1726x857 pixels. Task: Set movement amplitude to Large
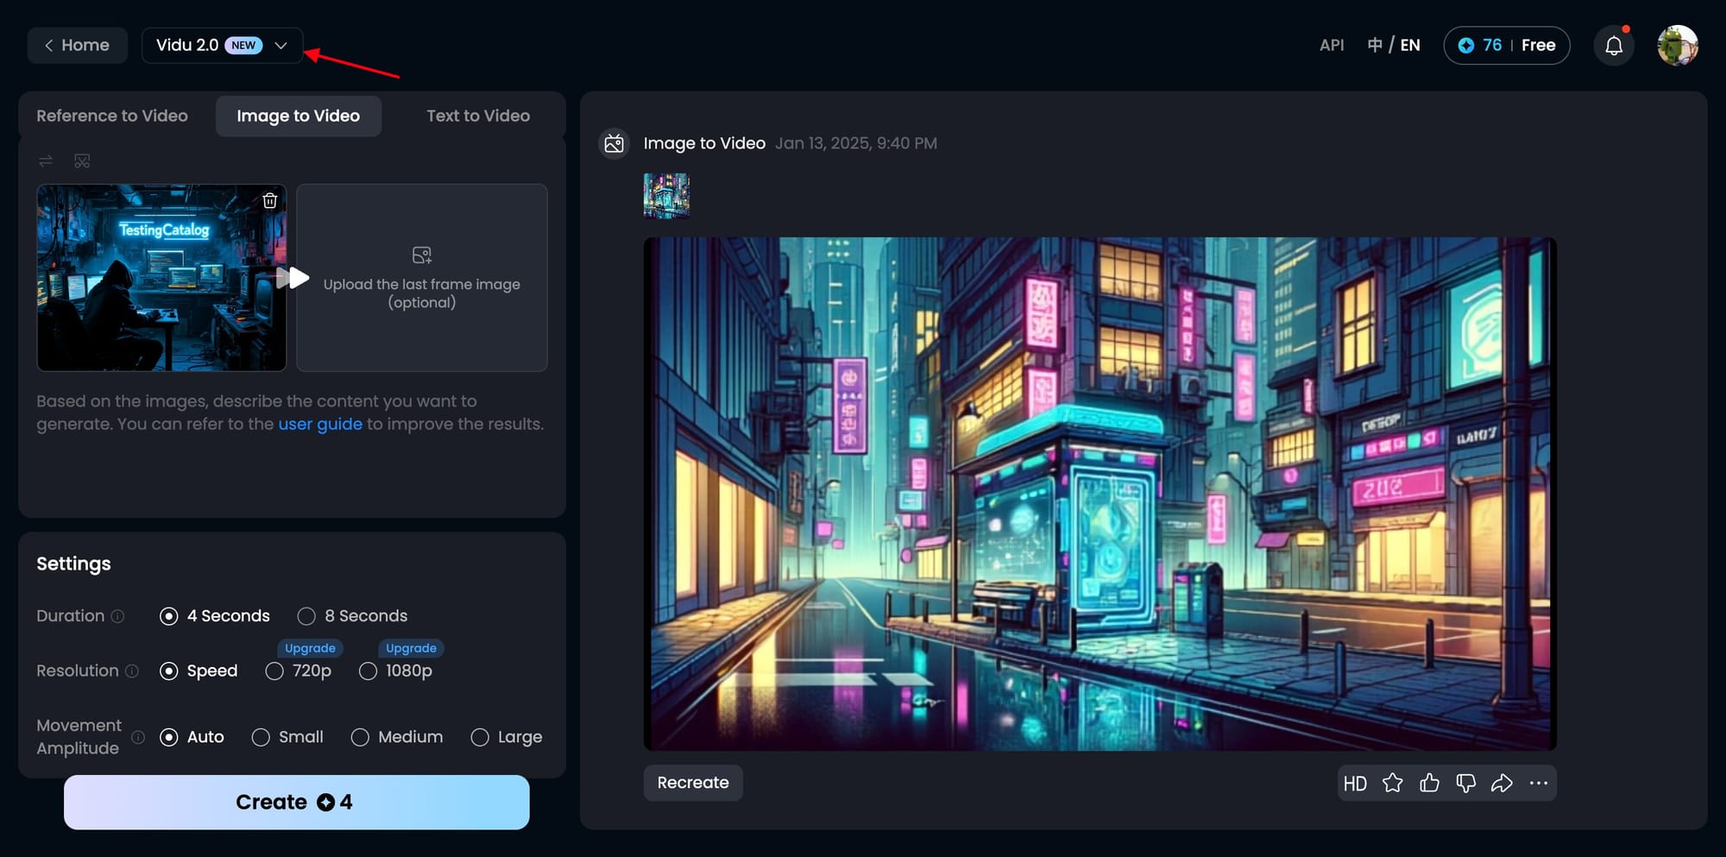(507, 737)
